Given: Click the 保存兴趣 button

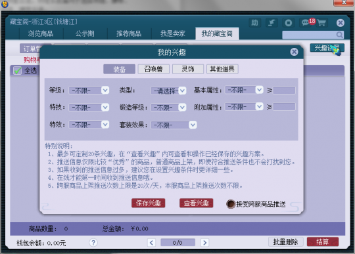Looking at the screenshot, I should (x=149, y=203).
